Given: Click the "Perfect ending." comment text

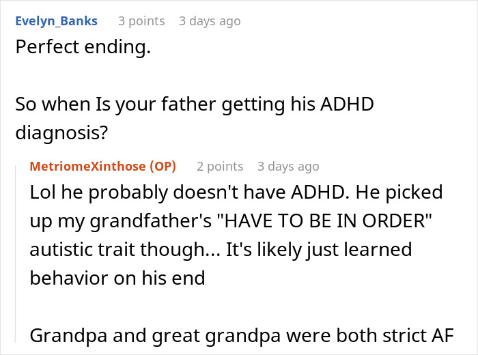Looking at the screenshot, I should tap(82, 50).
